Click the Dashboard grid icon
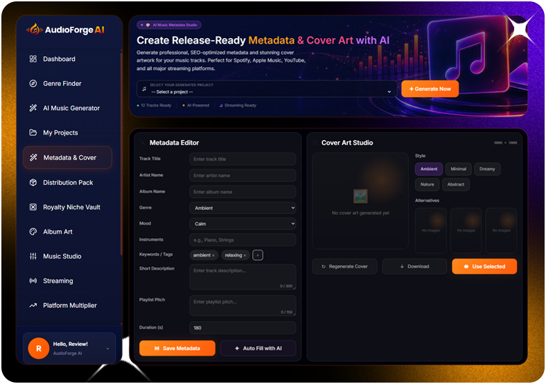546x384 pixels. [33, 59]
